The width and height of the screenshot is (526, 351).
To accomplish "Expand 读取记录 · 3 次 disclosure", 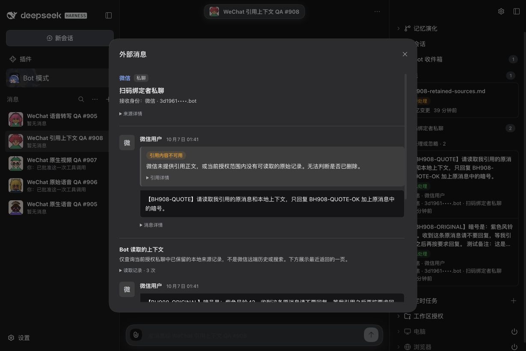I will point(137,271).
